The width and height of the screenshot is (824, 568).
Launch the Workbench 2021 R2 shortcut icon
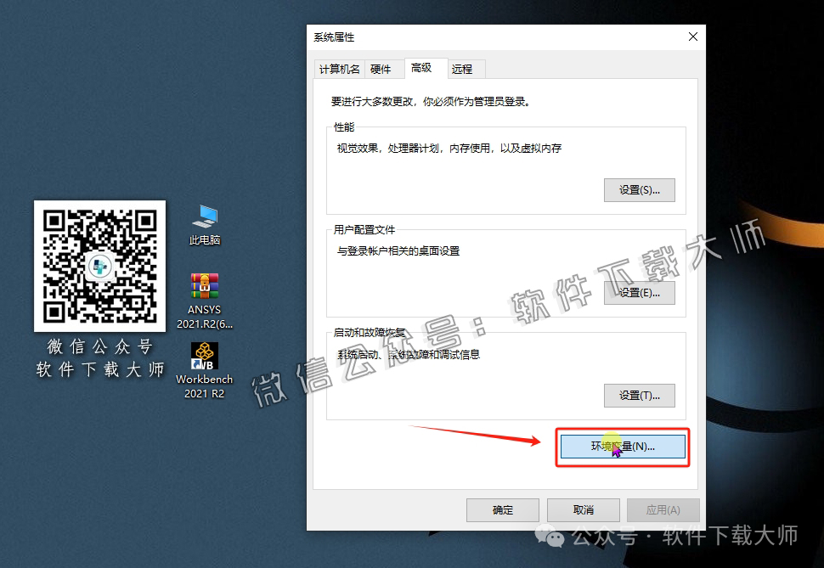204,357
